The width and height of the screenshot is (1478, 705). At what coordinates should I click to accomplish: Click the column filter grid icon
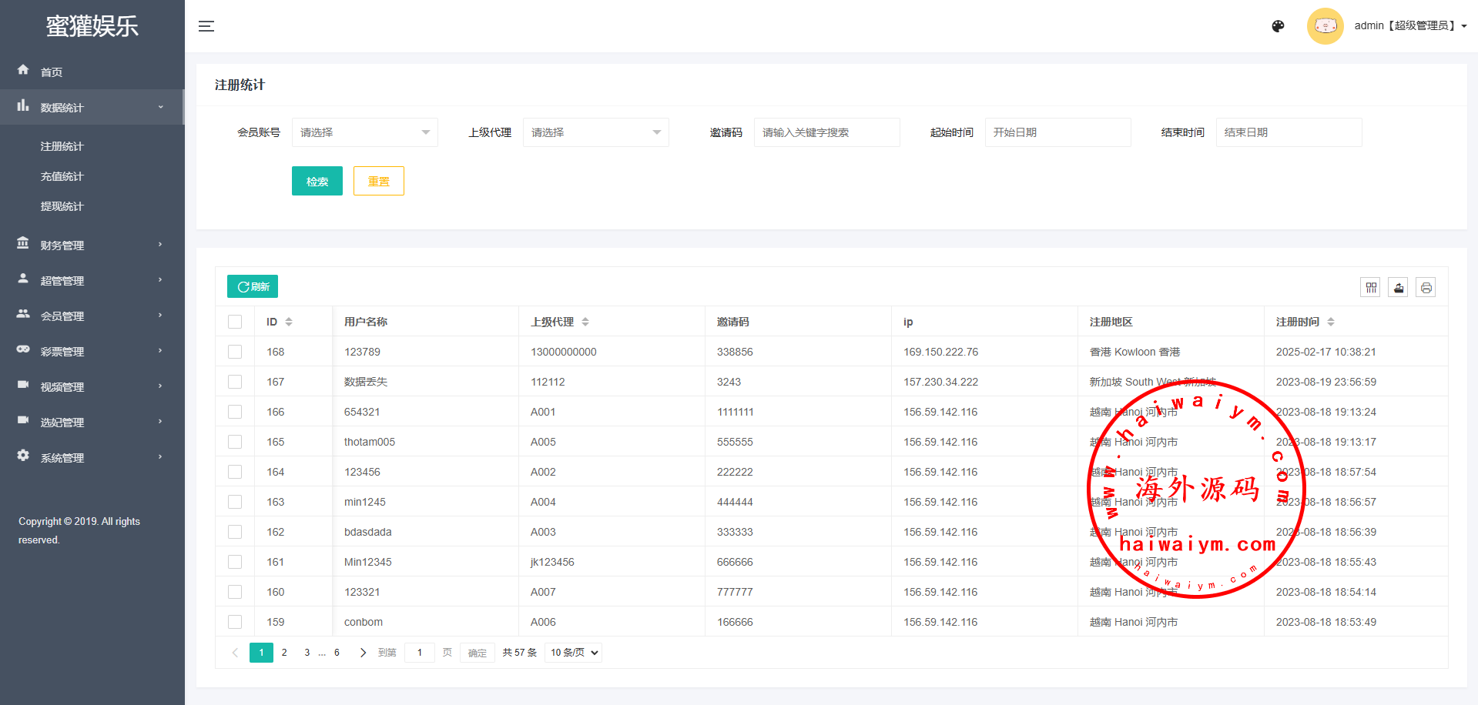[x=1371, y=288]
